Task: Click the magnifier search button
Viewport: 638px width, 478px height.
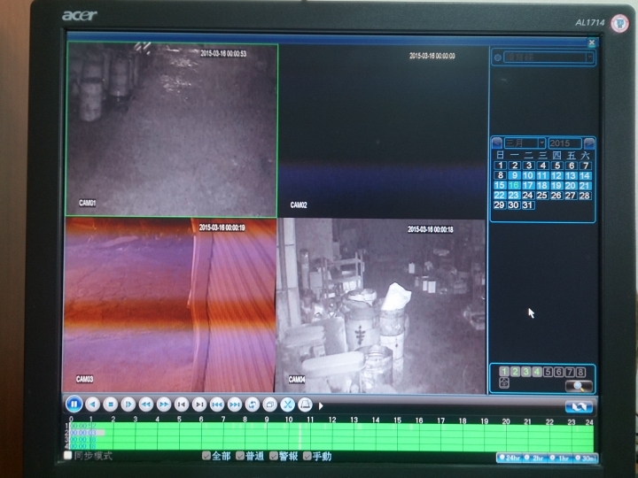Action: click(579, 386)
